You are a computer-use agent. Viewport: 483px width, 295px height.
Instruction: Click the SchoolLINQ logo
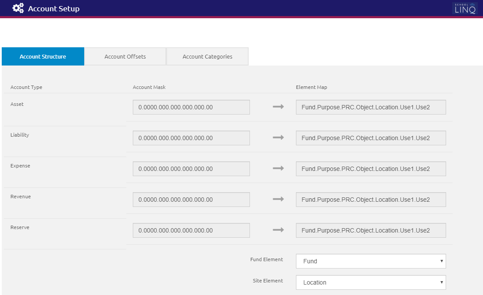pyautogui.click(x=464, y=8)
